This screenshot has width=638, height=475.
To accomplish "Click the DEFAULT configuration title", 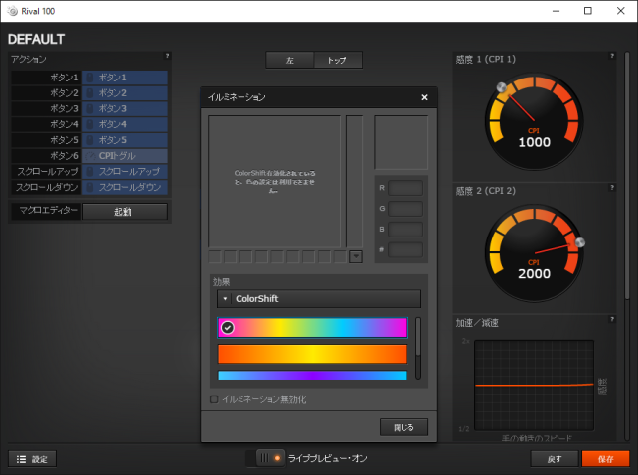I will [36, 40].
